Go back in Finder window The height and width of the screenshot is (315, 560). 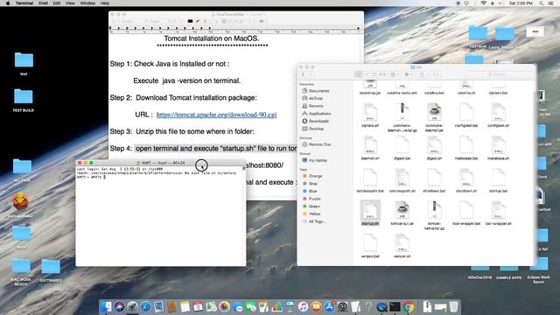(304, 74)
